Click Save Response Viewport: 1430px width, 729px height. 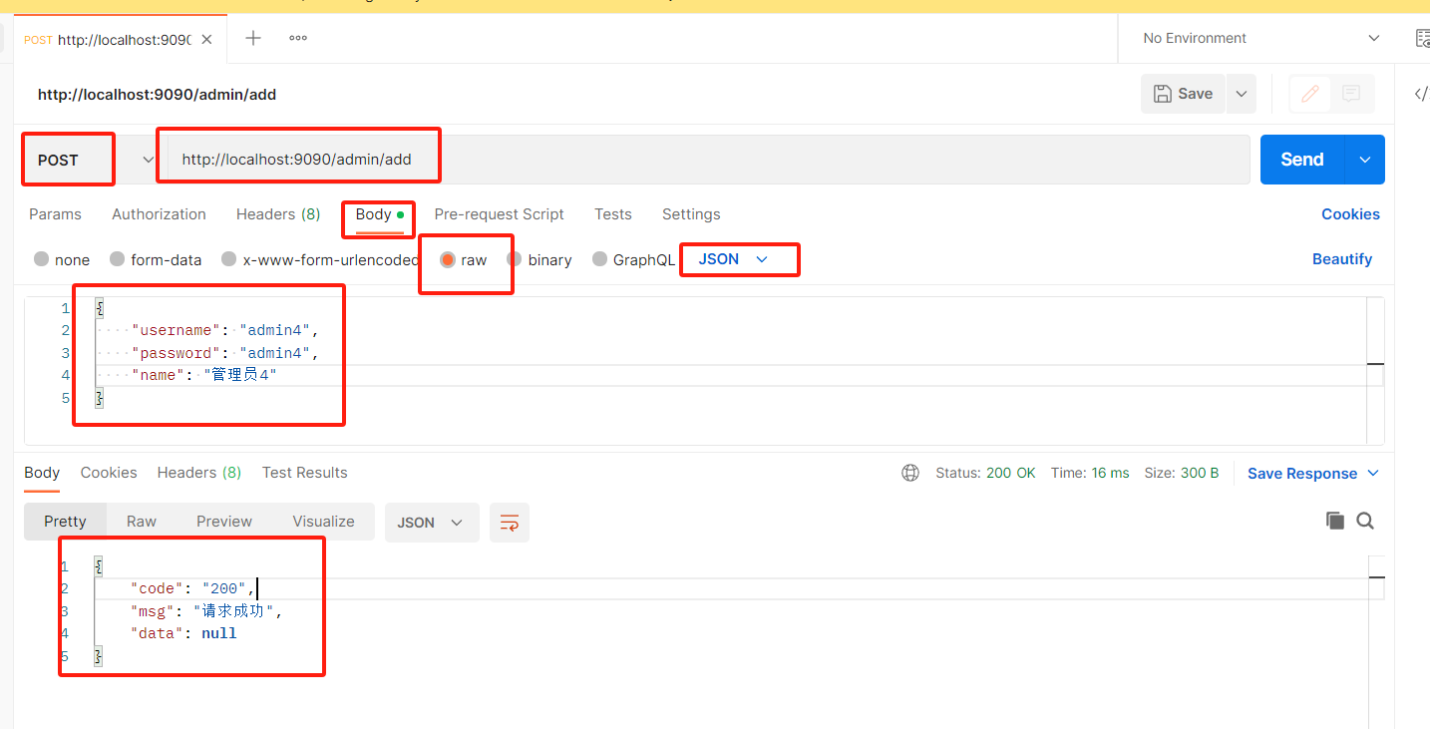click(1302, 474)
